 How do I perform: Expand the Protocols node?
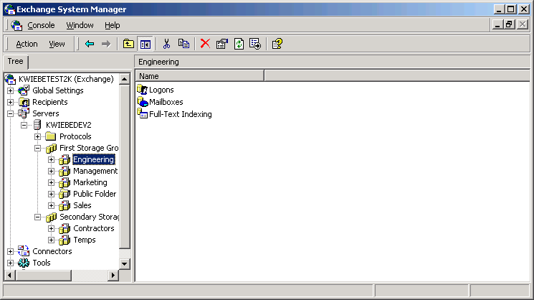37,136
